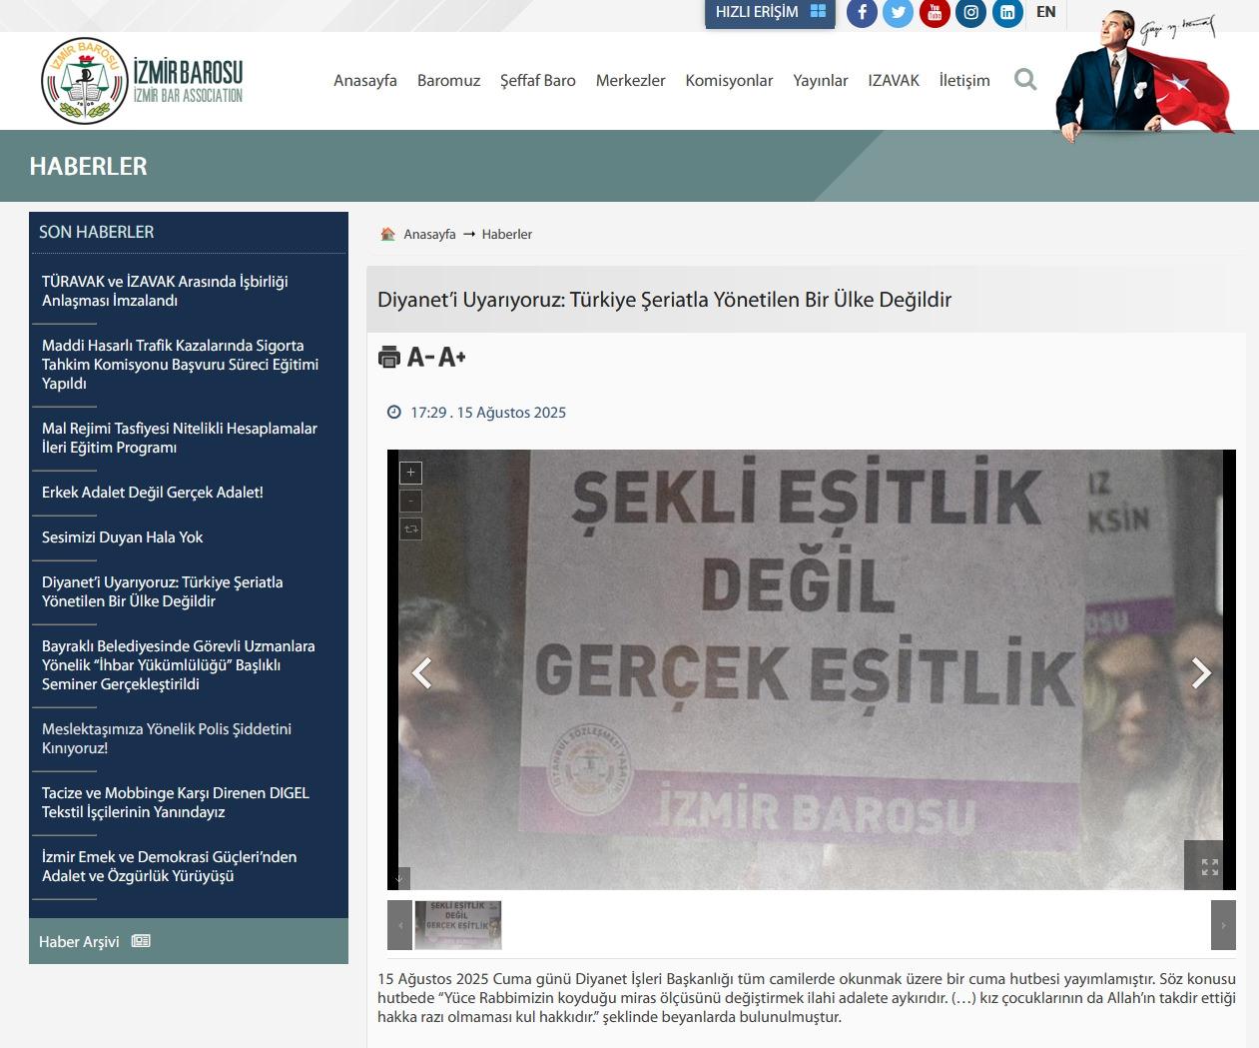Viewport: 1259px width, 1048px height.
Task: Open the HIZLI ERİŞİM dropdown
Action: tap(769, 13)
